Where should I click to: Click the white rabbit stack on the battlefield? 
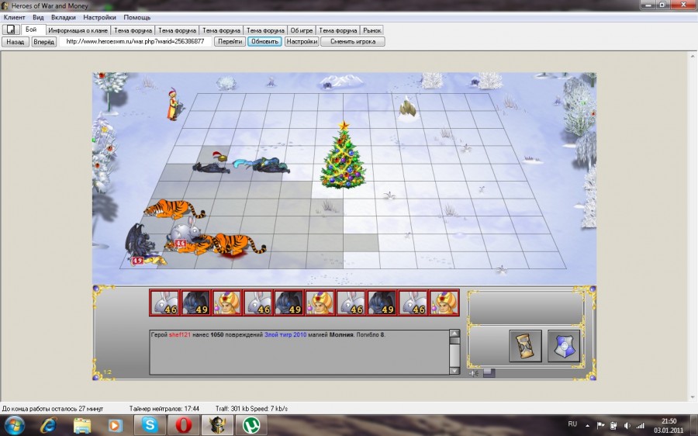(186, 230)
